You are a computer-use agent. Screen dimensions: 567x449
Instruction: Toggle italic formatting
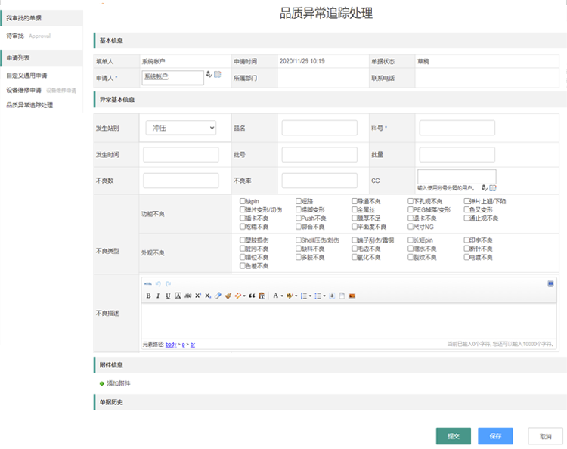click(x=158, y=296)
